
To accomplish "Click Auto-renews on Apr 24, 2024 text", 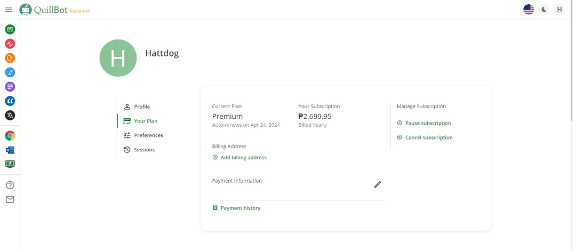I will click(x=246, y=125).
